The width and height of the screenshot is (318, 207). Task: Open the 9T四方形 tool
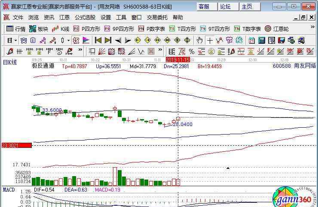tap(215, 29)
